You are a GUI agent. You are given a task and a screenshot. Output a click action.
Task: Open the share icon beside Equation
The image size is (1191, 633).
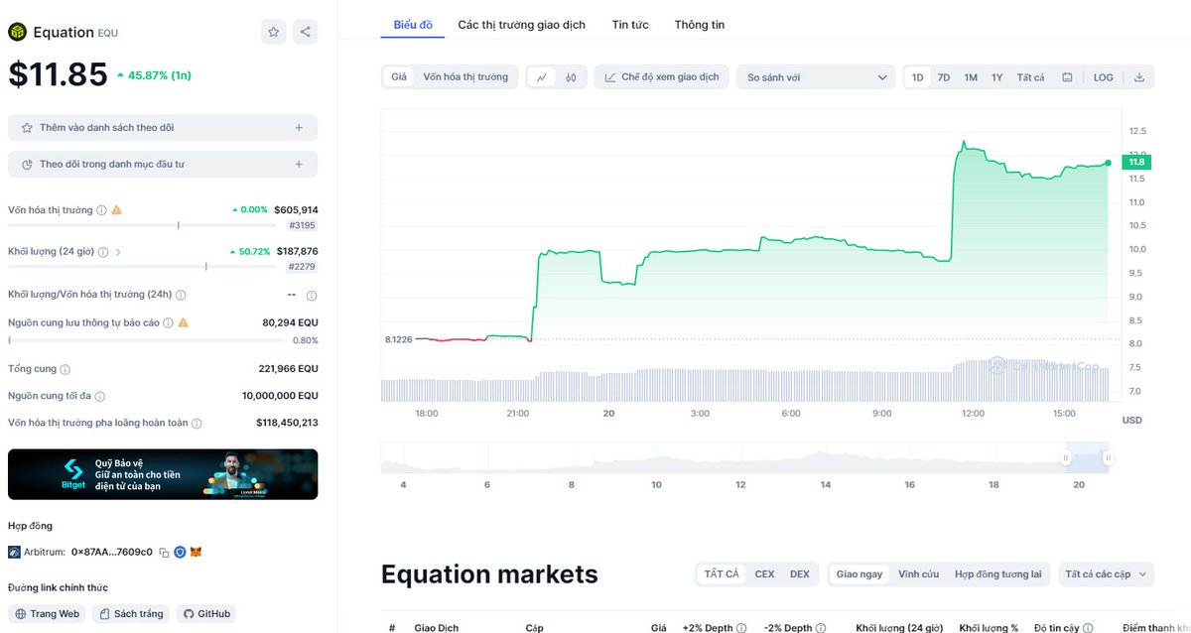click(305, 32)
